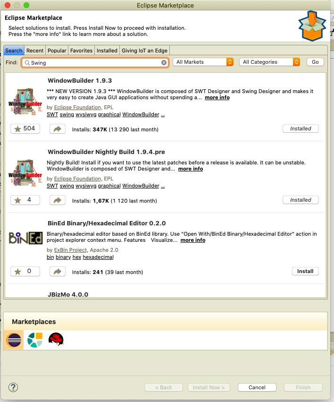The image size is (334, 402).
Task: Click Installed button for Nightly Build
Action: (x=301, y=200)
